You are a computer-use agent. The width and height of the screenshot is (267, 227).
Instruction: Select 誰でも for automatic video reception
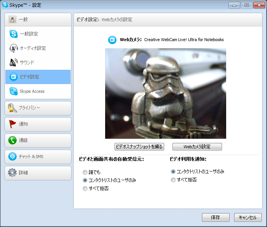(85, 172)
